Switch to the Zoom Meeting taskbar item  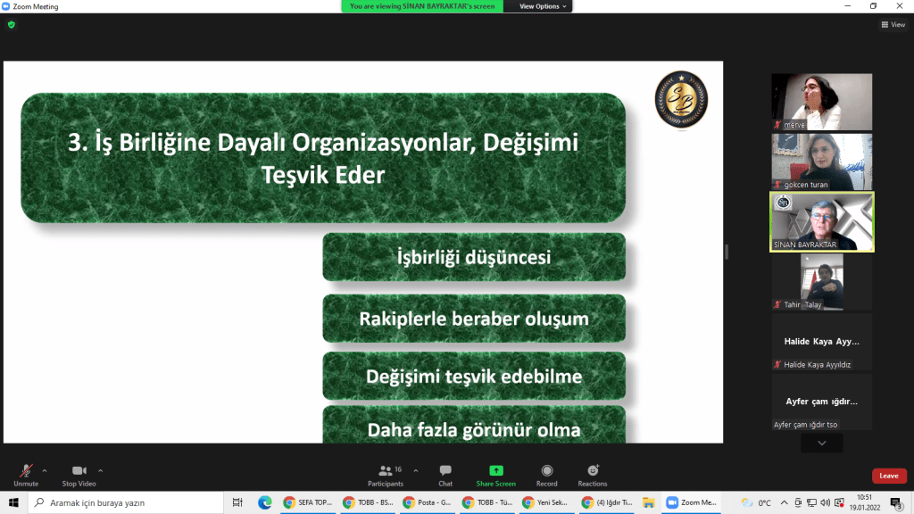(692, 502)
